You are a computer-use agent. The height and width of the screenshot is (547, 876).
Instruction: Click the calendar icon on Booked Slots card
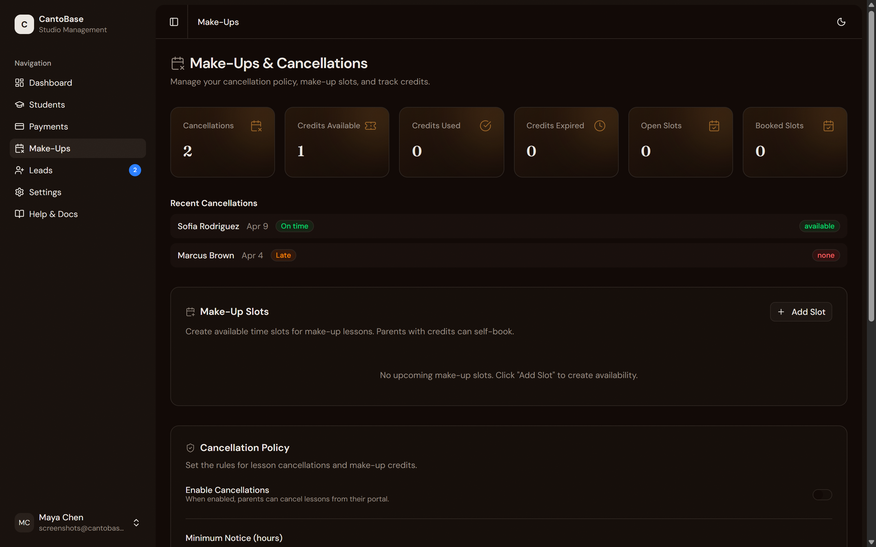pos(829,126)
